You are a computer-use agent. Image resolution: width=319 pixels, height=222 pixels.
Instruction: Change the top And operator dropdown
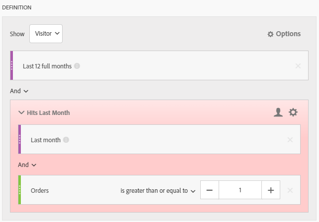pyautogui.click(x=19, y=91)
